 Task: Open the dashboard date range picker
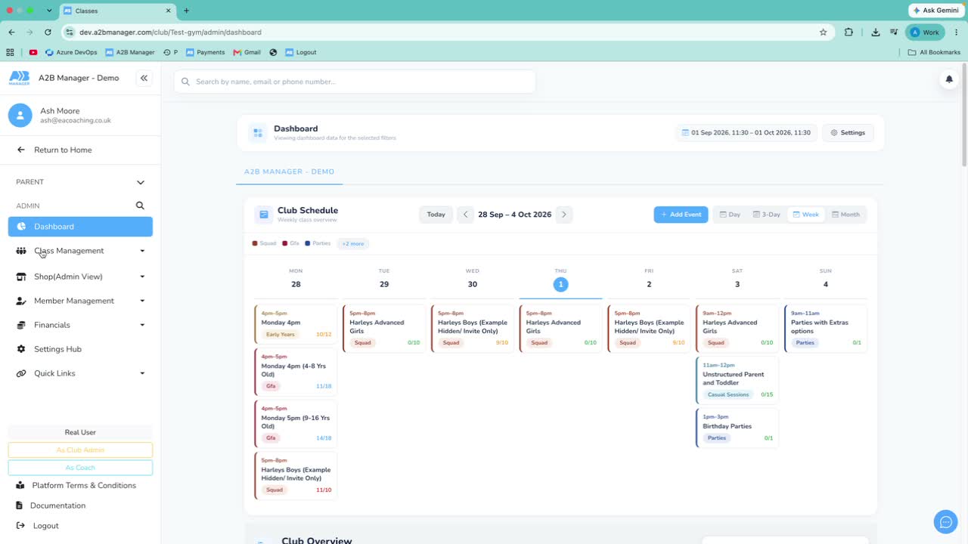tap(746, 133)
